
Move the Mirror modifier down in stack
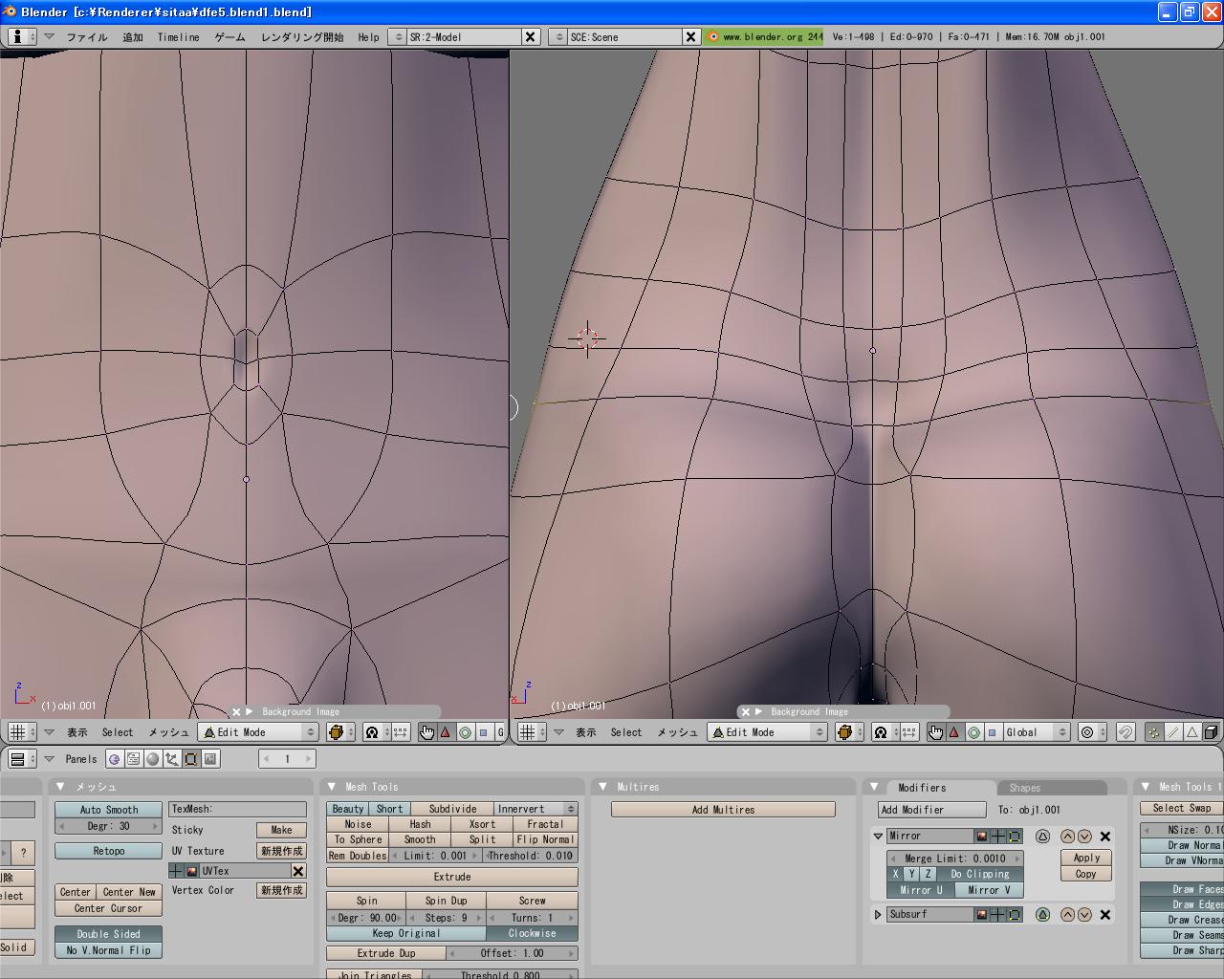(1083, 837)
